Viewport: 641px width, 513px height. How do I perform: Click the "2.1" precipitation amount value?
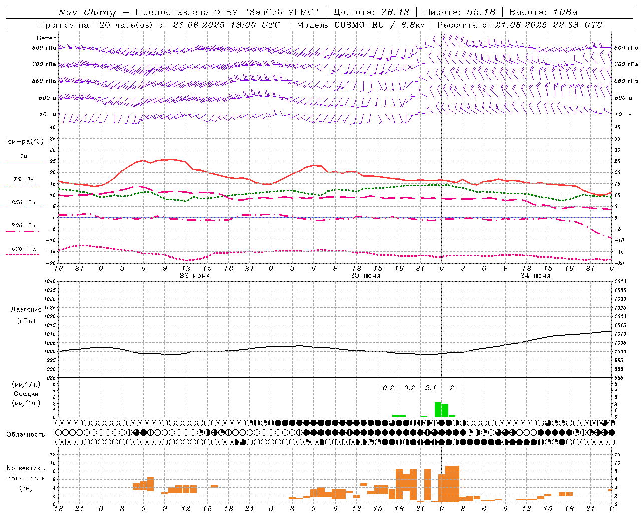(431, 388)
